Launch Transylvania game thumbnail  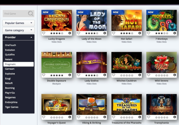(x=161, y=104)
